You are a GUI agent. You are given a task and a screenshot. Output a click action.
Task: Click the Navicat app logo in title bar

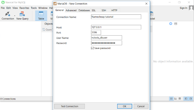(3, 2)
